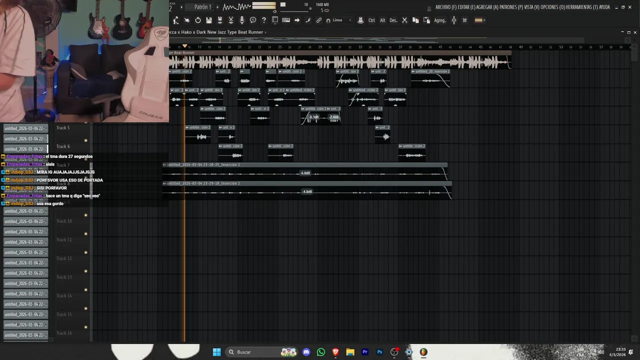Click the question mark help icon
Viewport: 640px width, 360px height.
coord(264,20)
